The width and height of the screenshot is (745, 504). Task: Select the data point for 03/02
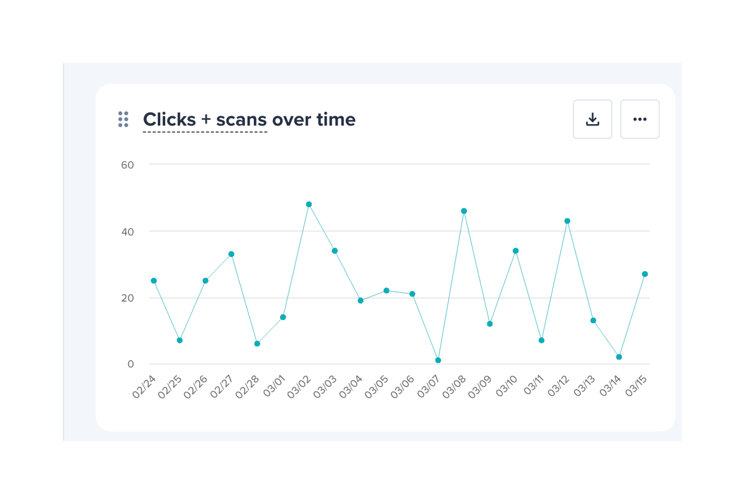(309, 204)
